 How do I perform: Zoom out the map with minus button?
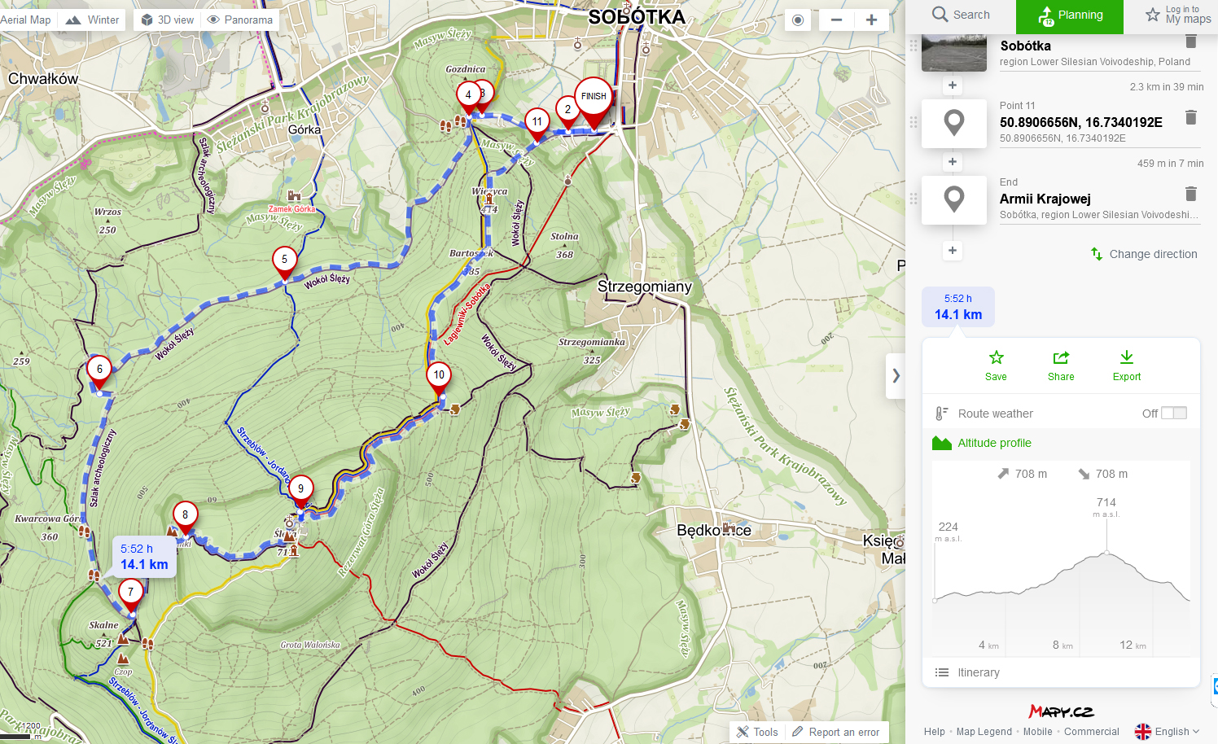pos(836,20)
